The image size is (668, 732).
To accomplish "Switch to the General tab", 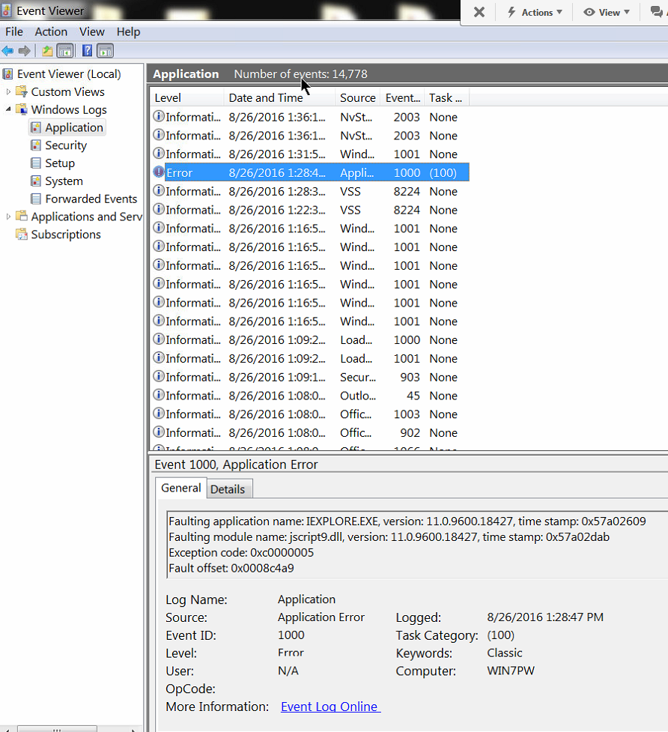I will 181,488.
